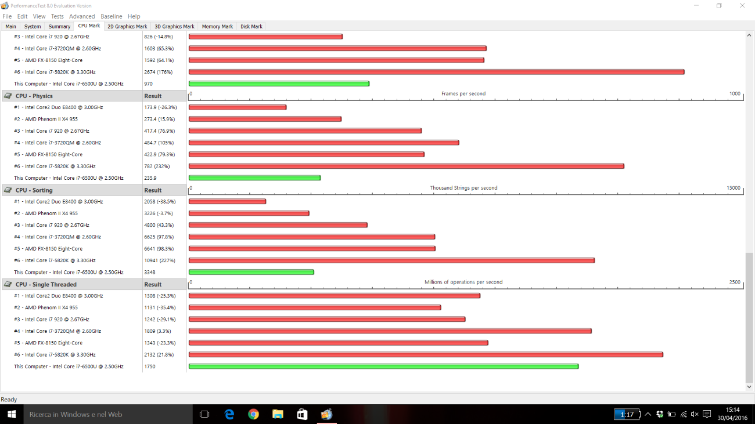Screen dimensions: 755x424
Task: Click the green Single Threaded bar for This Computer
Action: click(383, 367)
